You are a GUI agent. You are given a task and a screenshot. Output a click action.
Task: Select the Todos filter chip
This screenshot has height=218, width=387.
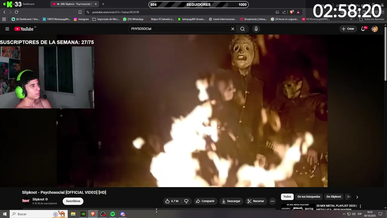[x=287, y=197]
